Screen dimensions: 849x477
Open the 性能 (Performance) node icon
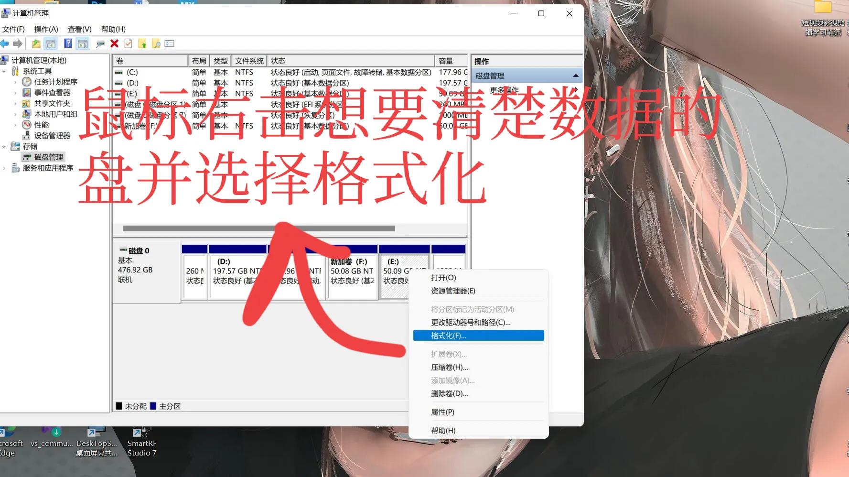(x=27, y=125)
